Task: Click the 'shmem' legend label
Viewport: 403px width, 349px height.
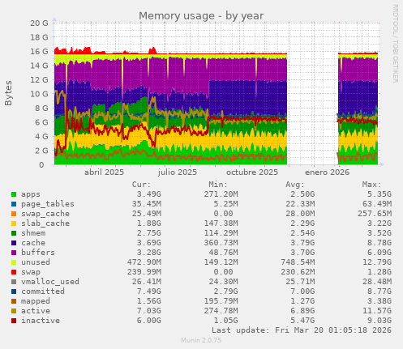Action: point(33,233)
